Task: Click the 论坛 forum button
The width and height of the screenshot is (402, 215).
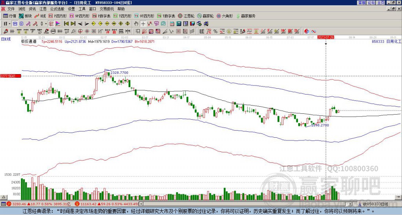Action: point(371,3)
